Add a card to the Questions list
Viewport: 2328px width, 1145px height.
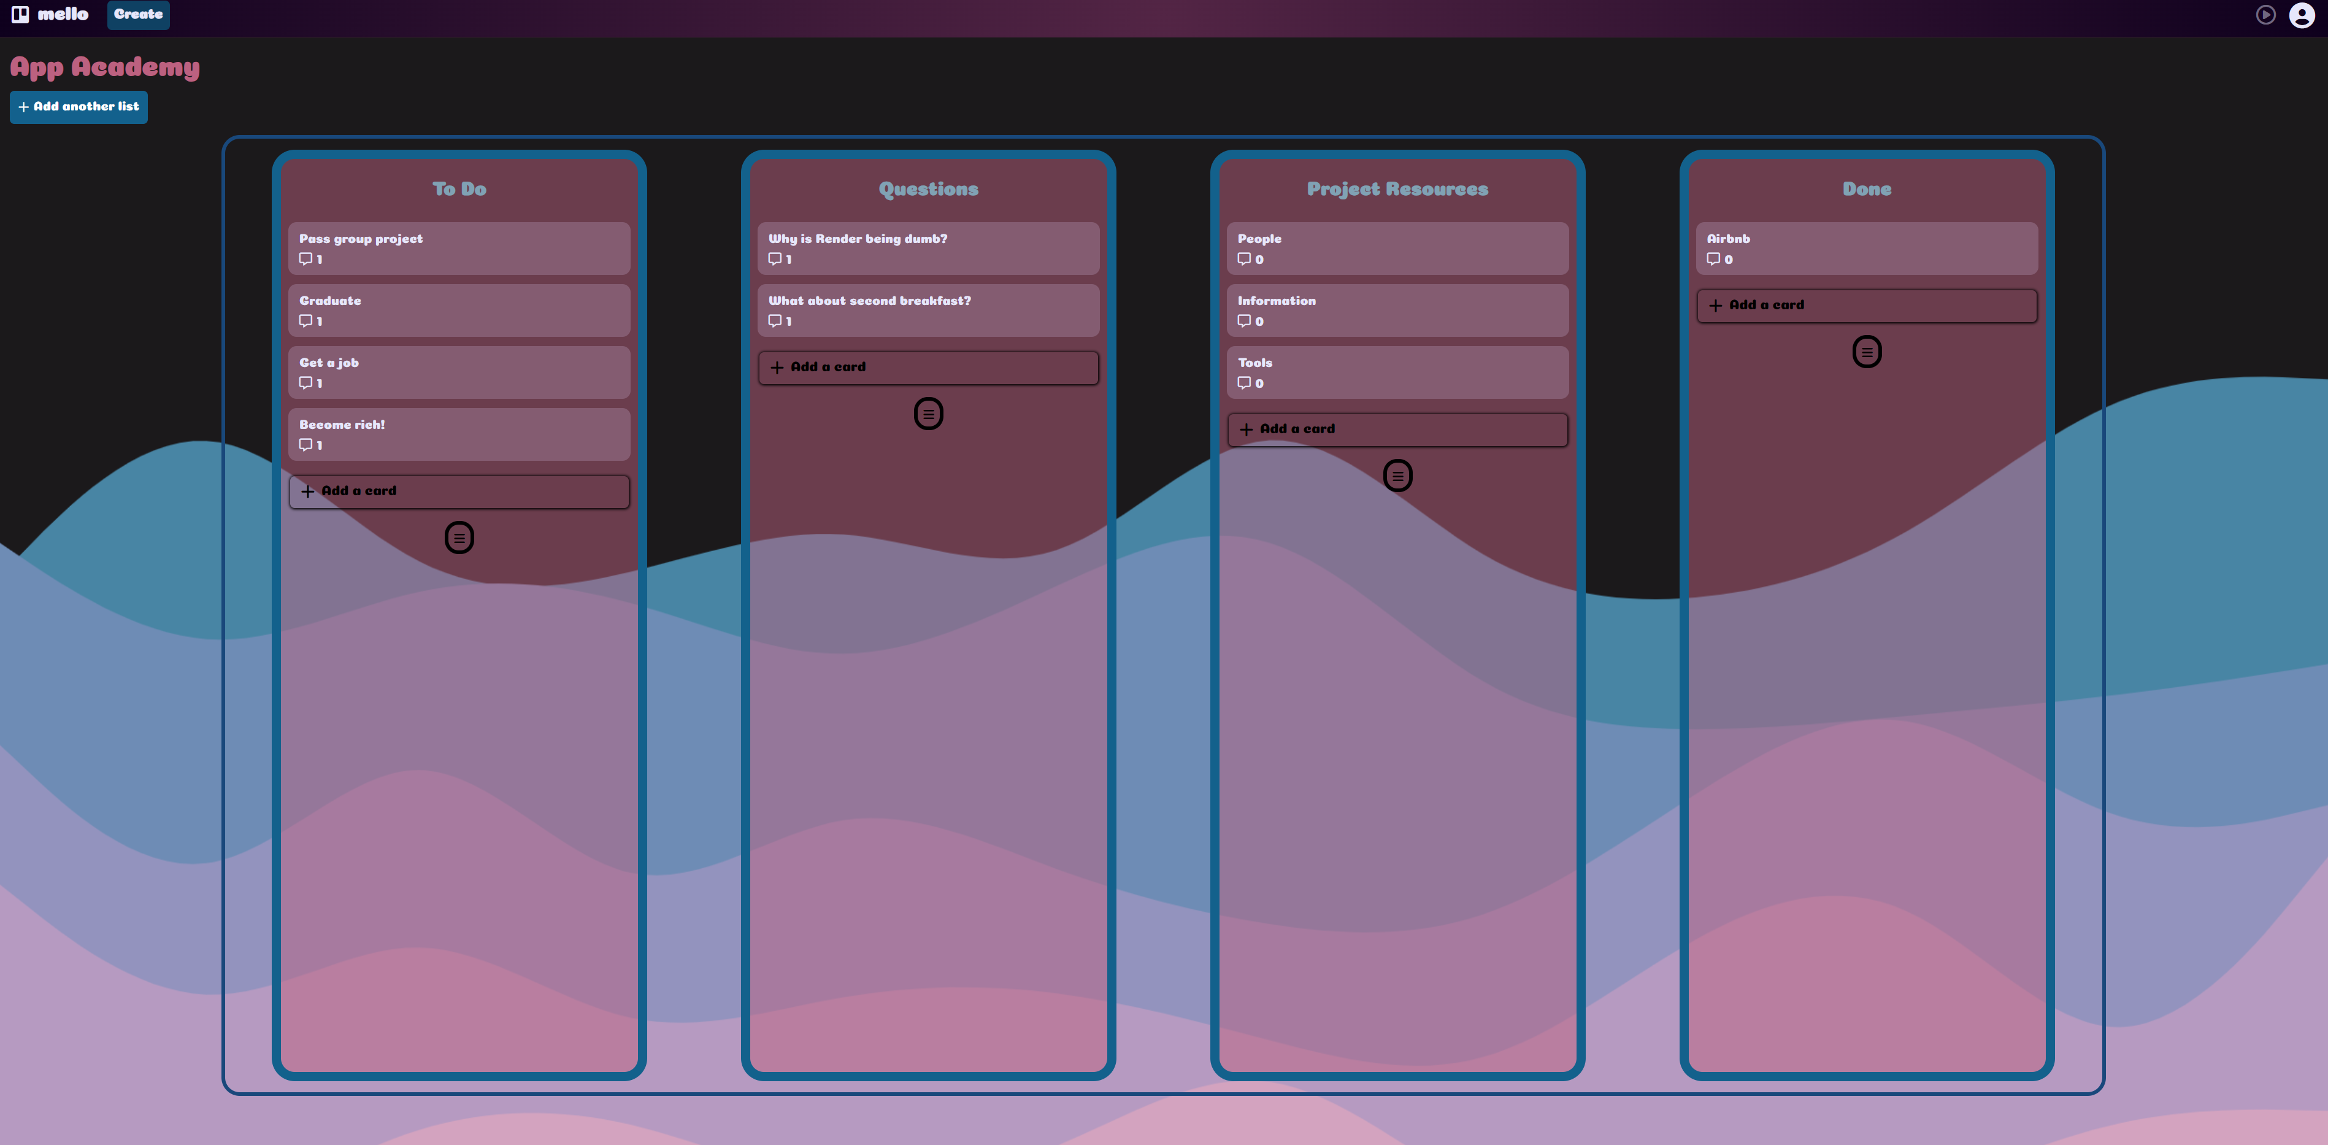pyautogui.click(x=928, y=368)
